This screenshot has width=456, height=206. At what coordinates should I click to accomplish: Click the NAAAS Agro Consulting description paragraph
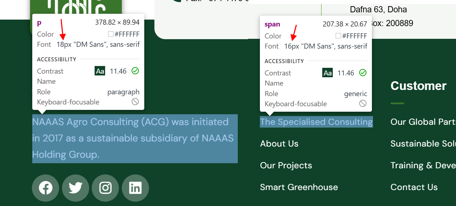point(135,139)
